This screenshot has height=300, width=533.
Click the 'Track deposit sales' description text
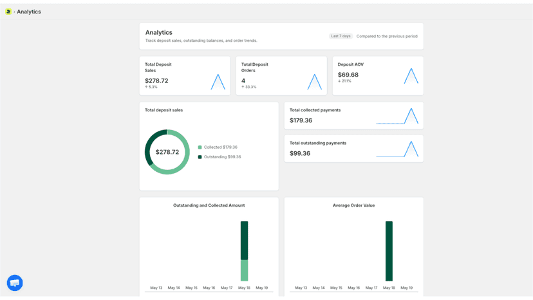pos(201,41)
